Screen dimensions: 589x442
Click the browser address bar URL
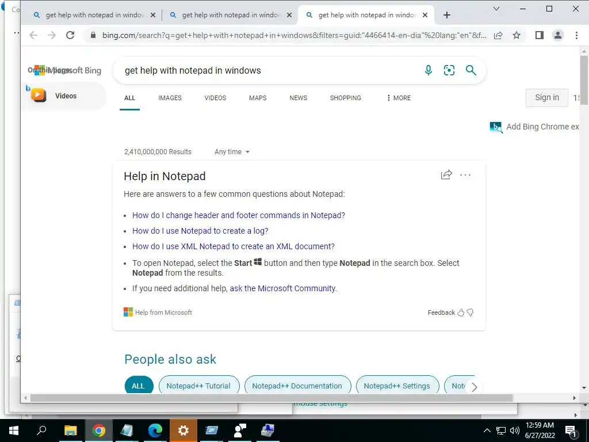tap(294, 35)
